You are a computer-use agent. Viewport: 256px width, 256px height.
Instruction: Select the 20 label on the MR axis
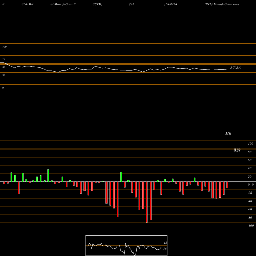(x=250, y=177)
